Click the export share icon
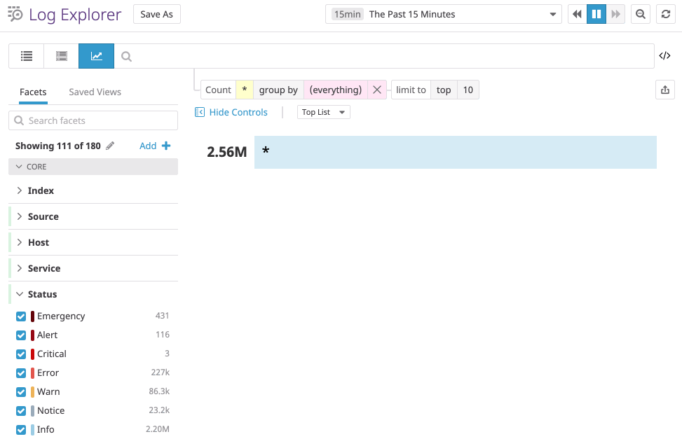This screenshot has width=682, height=439. point(664,90)
